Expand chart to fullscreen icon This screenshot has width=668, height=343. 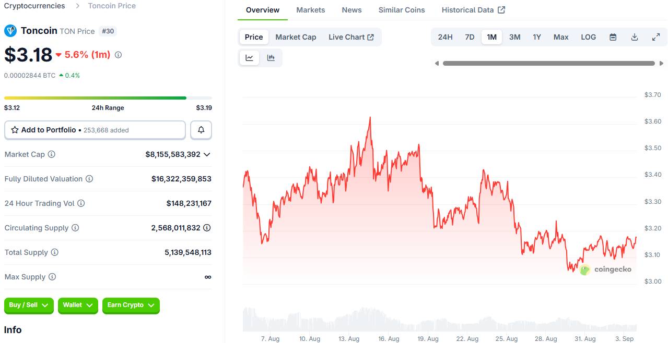(656, 37)
